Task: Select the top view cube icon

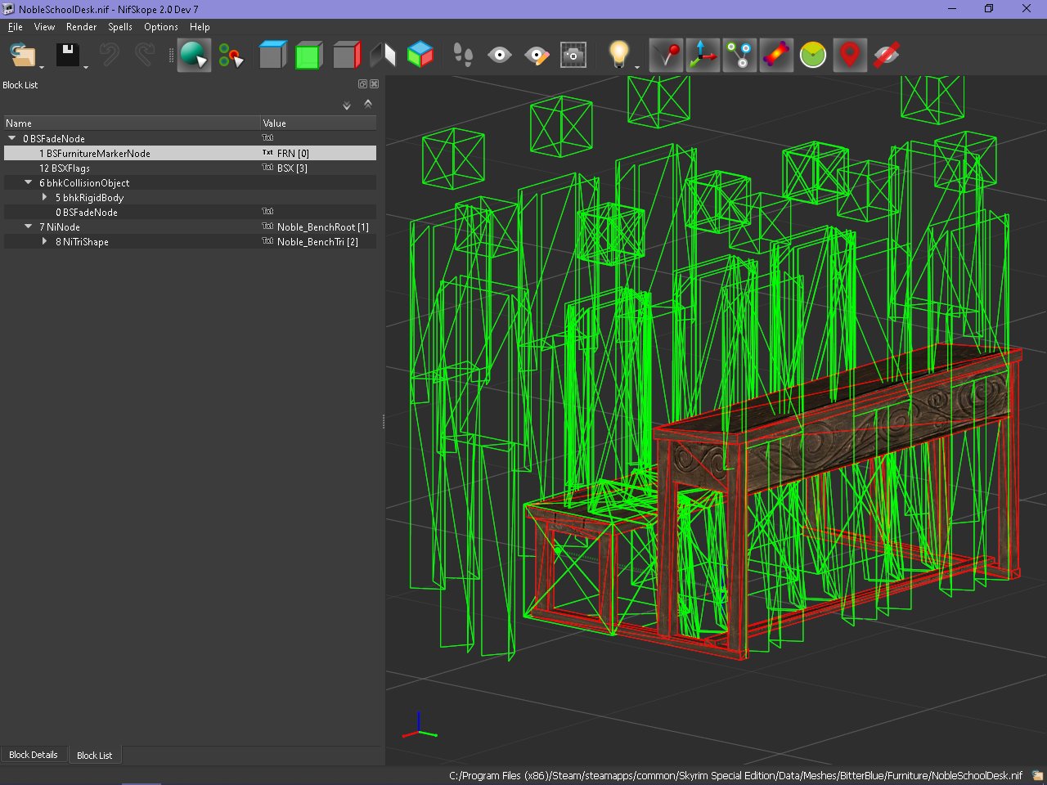Action: (x=272, y=56)
